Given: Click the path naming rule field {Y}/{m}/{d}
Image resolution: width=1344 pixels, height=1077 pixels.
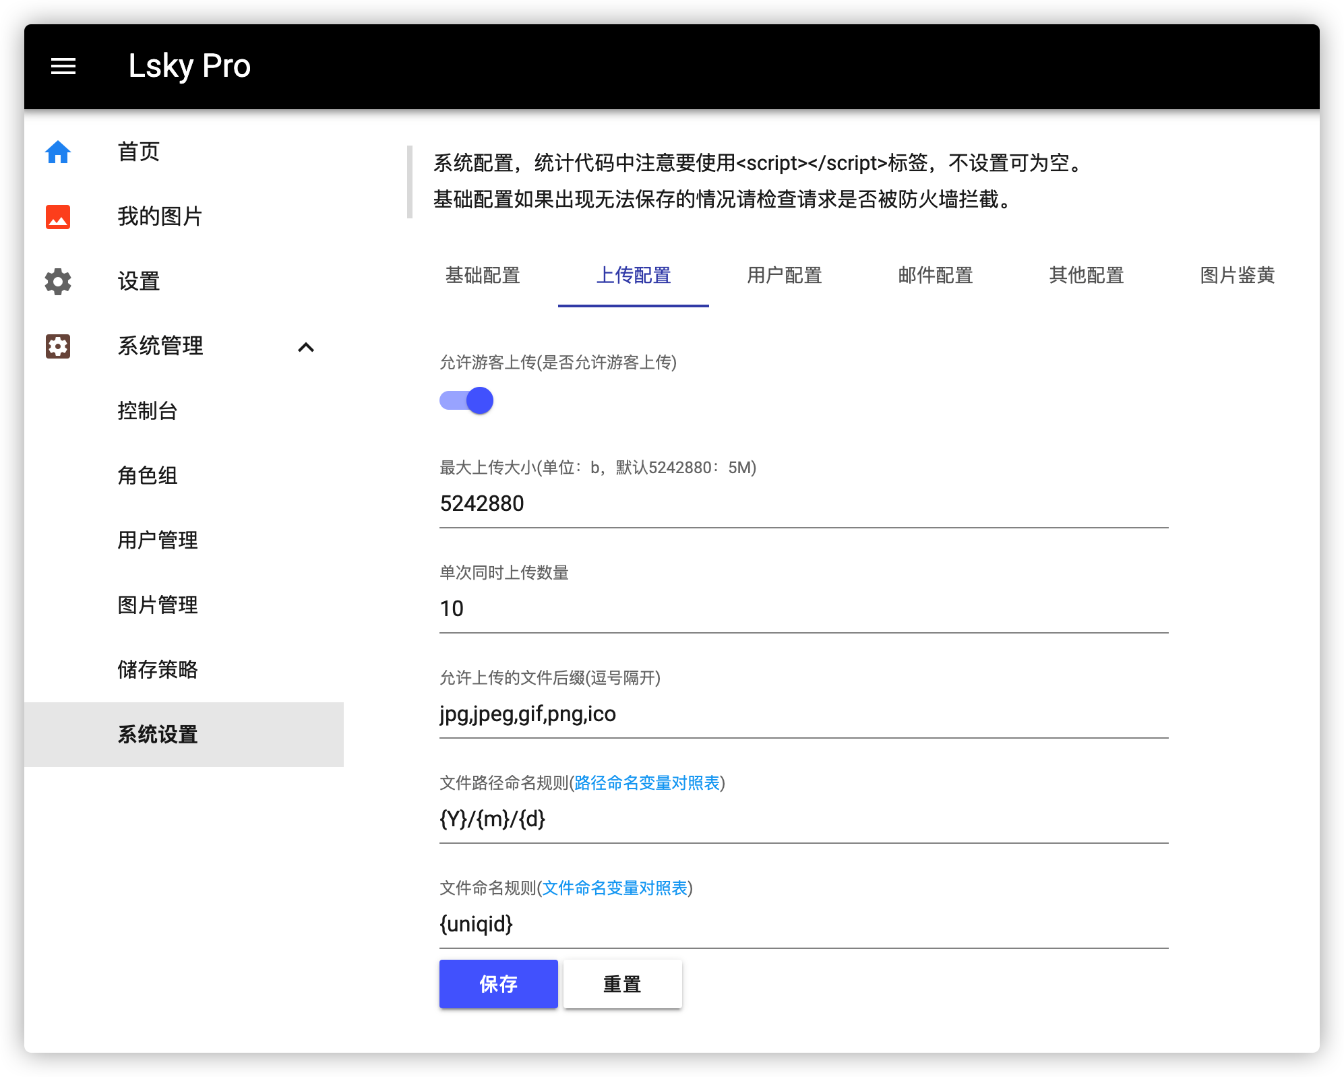Looking at the screenshot, I should click(x=804, y=820).
